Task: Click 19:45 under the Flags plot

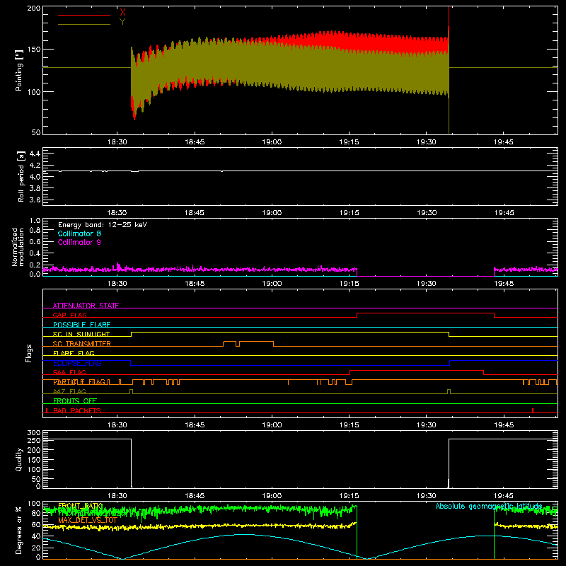Action: [504, 425]
